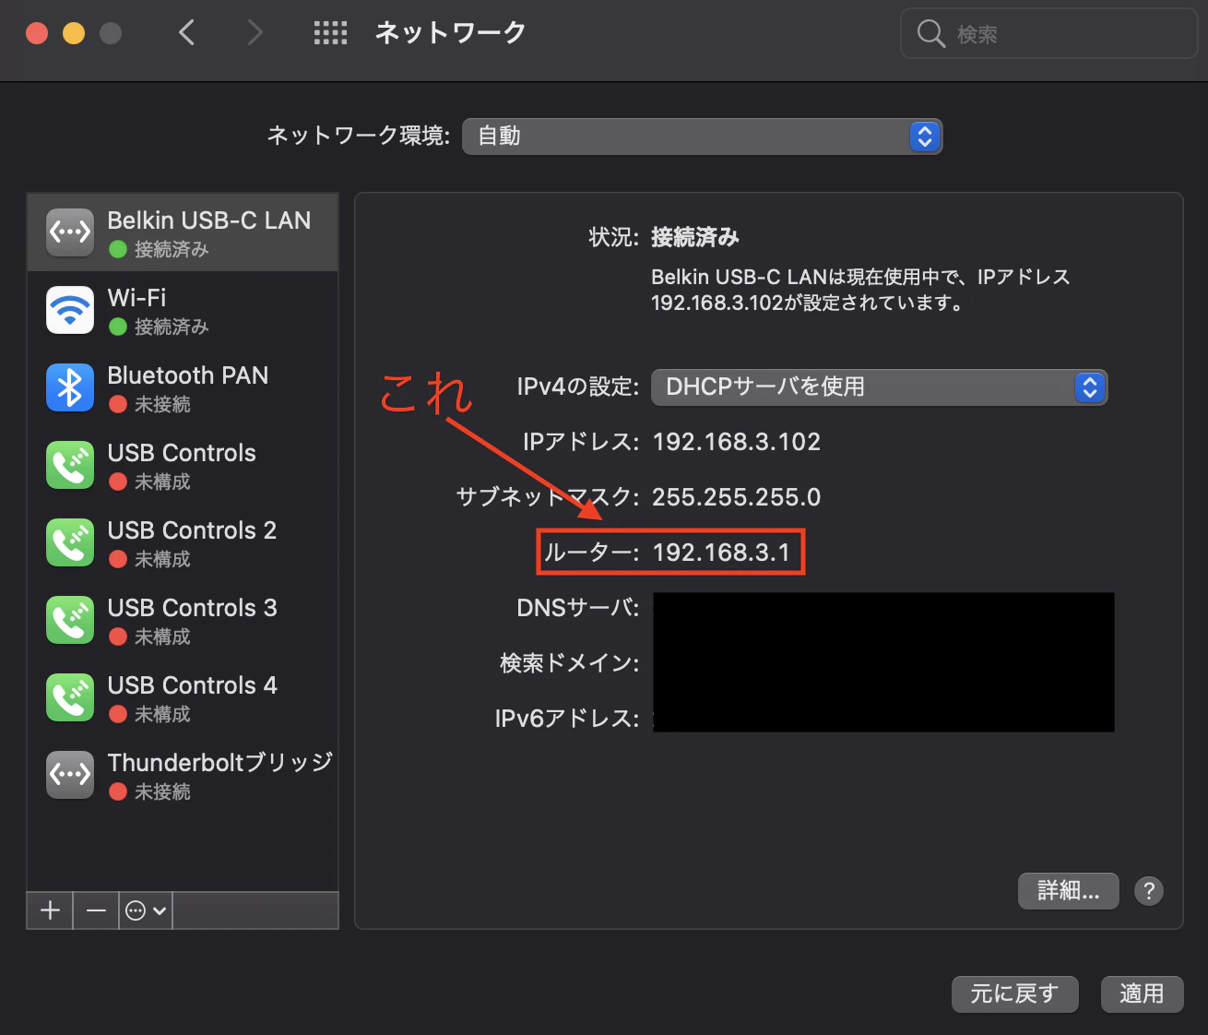Select the Wi-Fi service icon
1208x1035 pixels.
70,310
